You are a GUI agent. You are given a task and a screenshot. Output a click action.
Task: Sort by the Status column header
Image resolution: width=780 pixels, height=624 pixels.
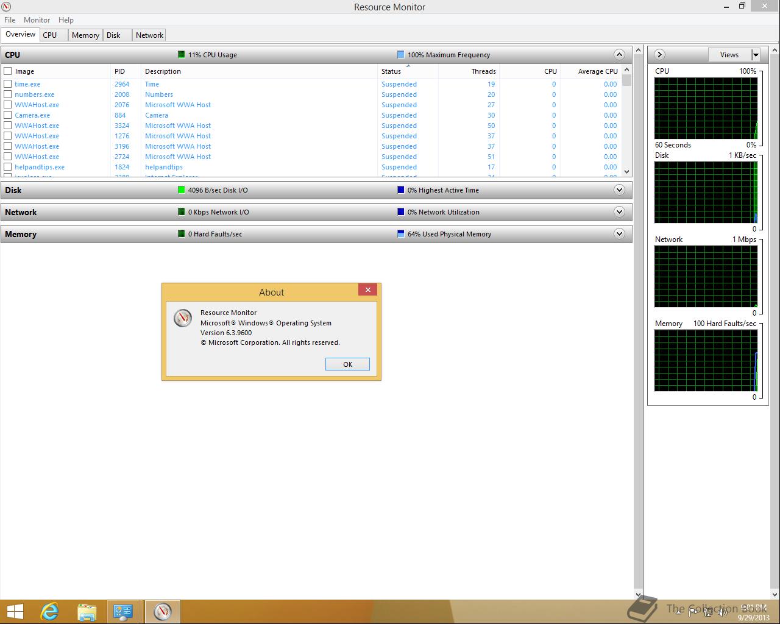[408, 71]
